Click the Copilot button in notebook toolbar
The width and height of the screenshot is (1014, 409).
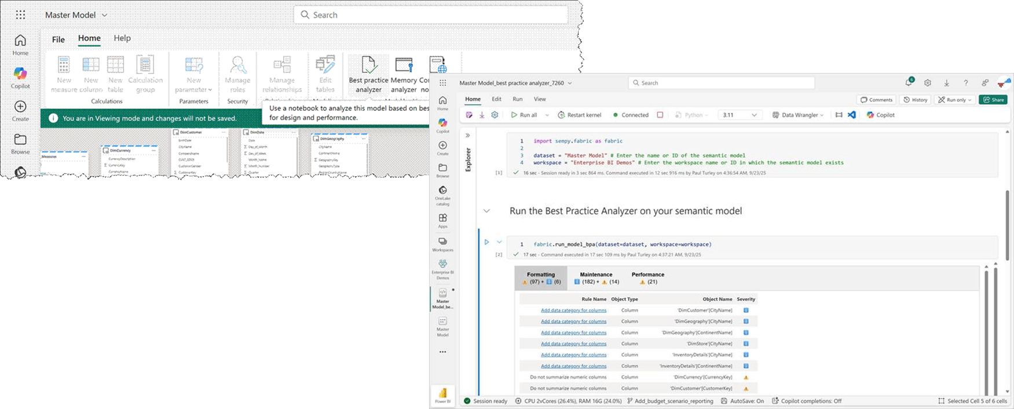click(881, 115)
